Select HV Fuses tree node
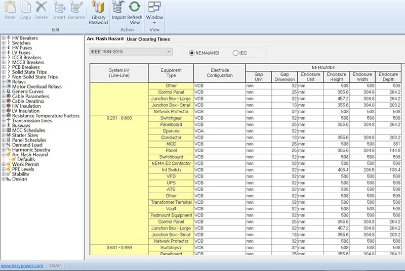Viewport: 405px width, 271px height. coord(22,48)
